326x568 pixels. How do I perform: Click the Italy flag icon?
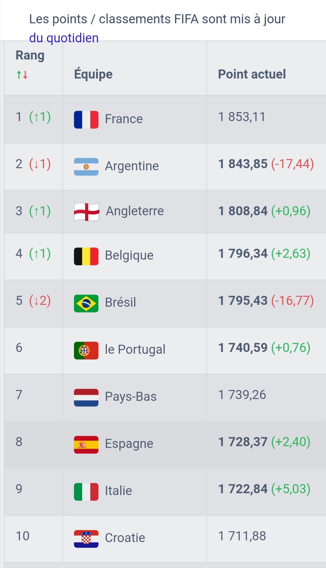click(x=86, y=492)
